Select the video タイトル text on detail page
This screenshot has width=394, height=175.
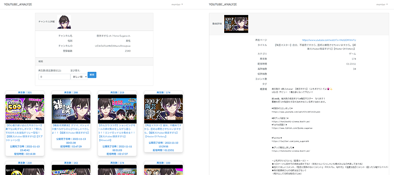click(x=314, y=47)
